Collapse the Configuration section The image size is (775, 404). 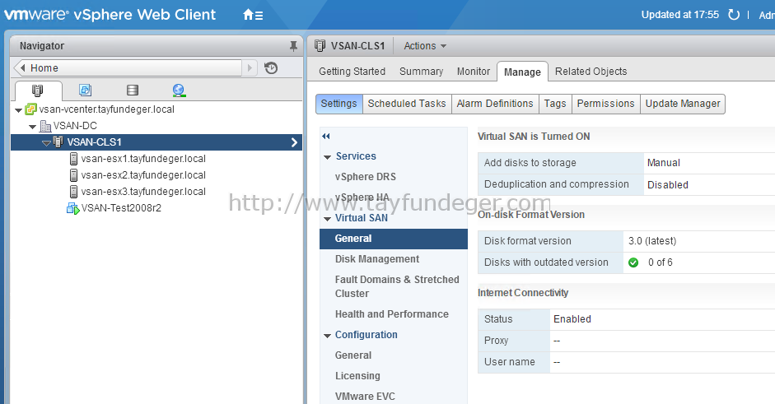point(327,336)
